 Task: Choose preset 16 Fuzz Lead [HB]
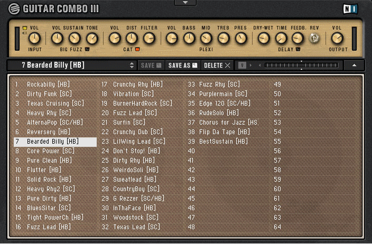pyautogui.click(x=55, y=227)
